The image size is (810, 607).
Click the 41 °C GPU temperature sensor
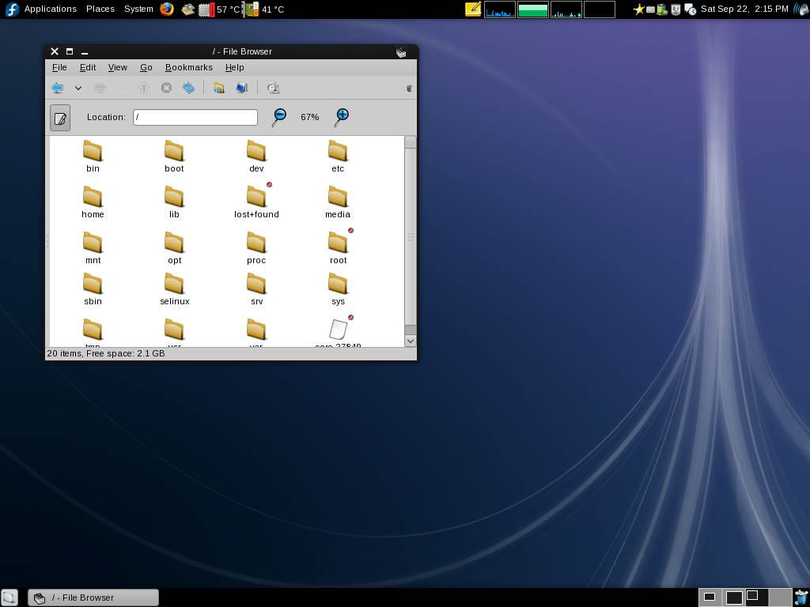pos(264,9)
